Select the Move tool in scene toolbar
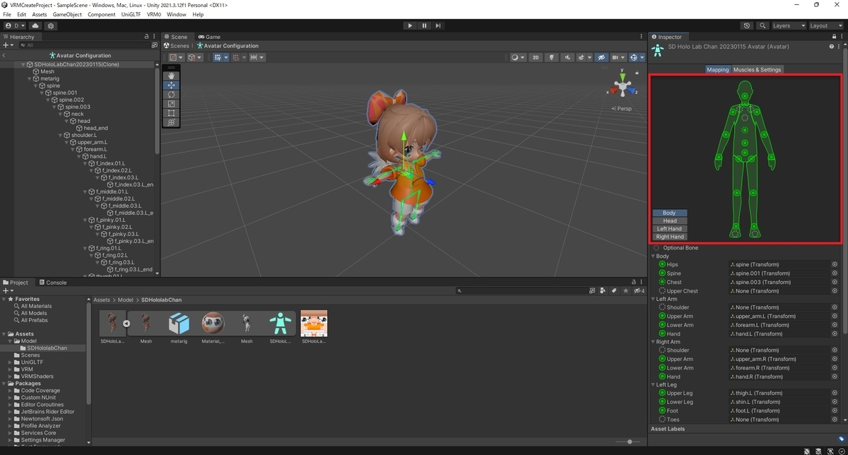Image resolution: width=848 pixels, height=455 pixels. tap(171, 85)
